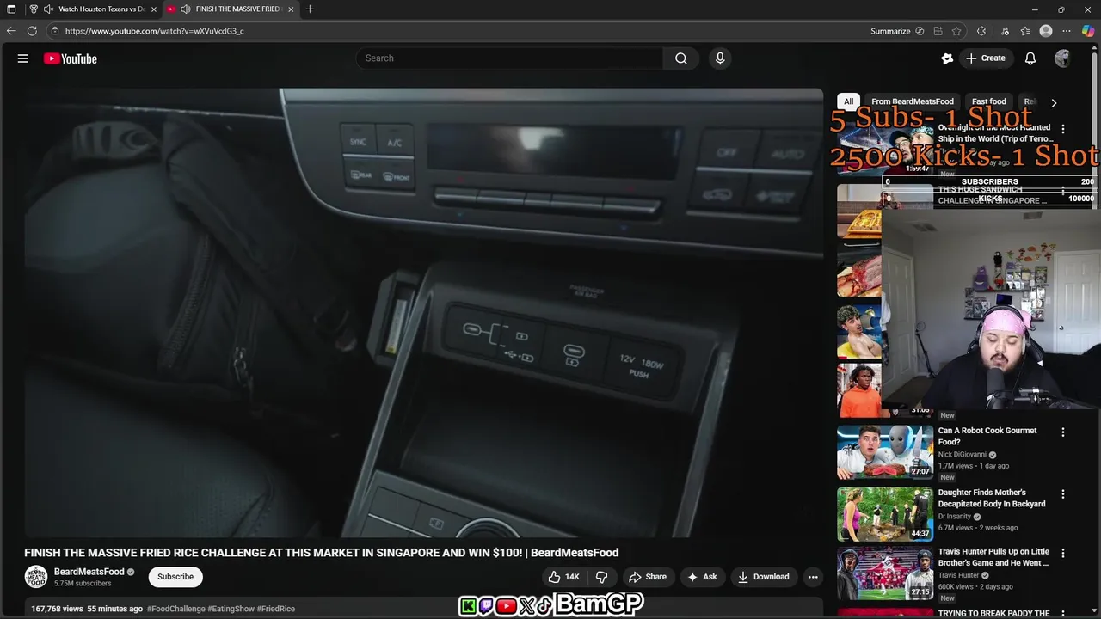Visit Travis Hunter channel name link
The height and width of the screenshot is (619, 1101).
[958, 575]
